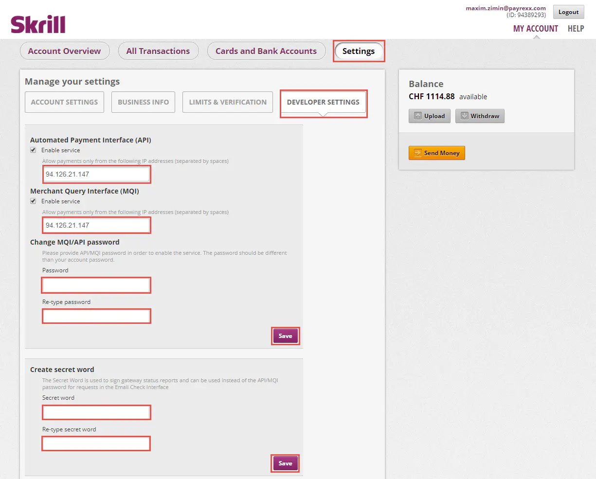Click the Skrill logo
Image resolution: width=596 pixels, height=479 pixels.
[x=38, y=24]
